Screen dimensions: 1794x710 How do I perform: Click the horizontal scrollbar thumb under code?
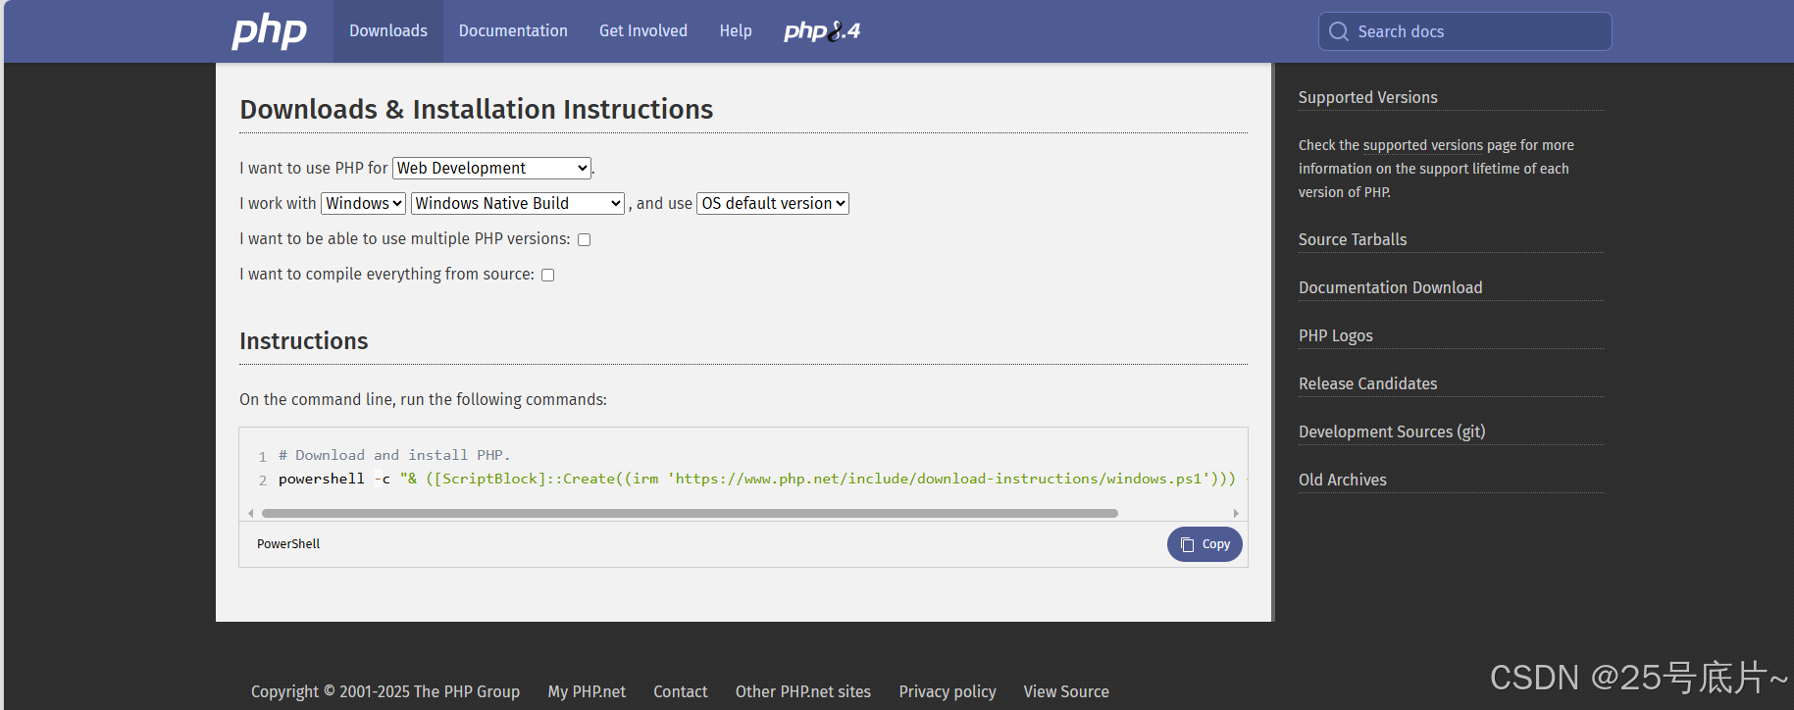pos(690,513)
